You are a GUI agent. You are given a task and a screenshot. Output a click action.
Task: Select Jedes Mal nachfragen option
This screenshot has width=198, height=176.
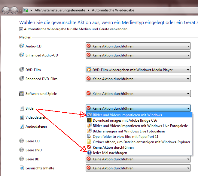tap(110, 153)
